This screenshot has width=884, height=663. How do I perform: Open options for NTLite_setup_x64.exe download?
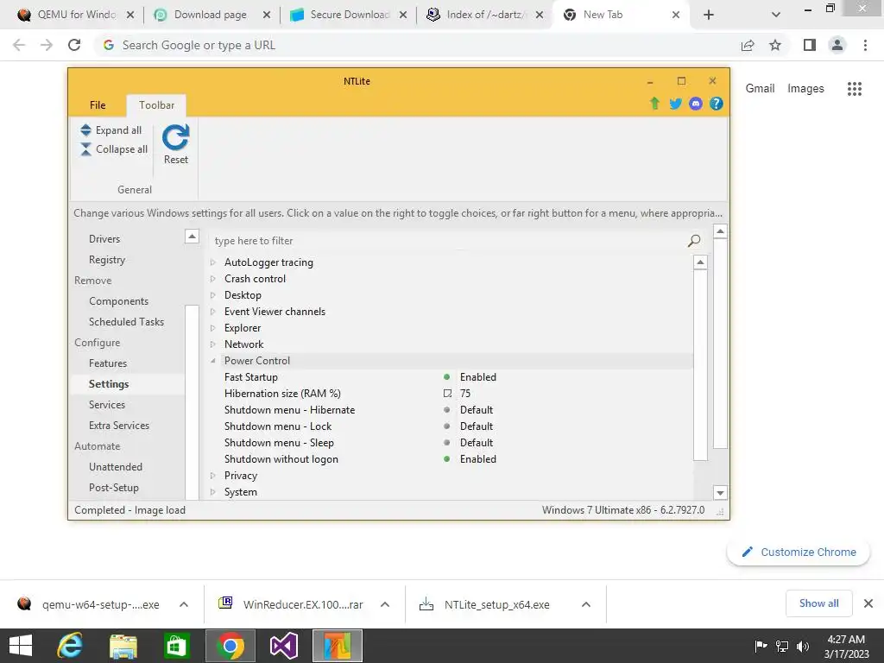[x=586, y=604]
